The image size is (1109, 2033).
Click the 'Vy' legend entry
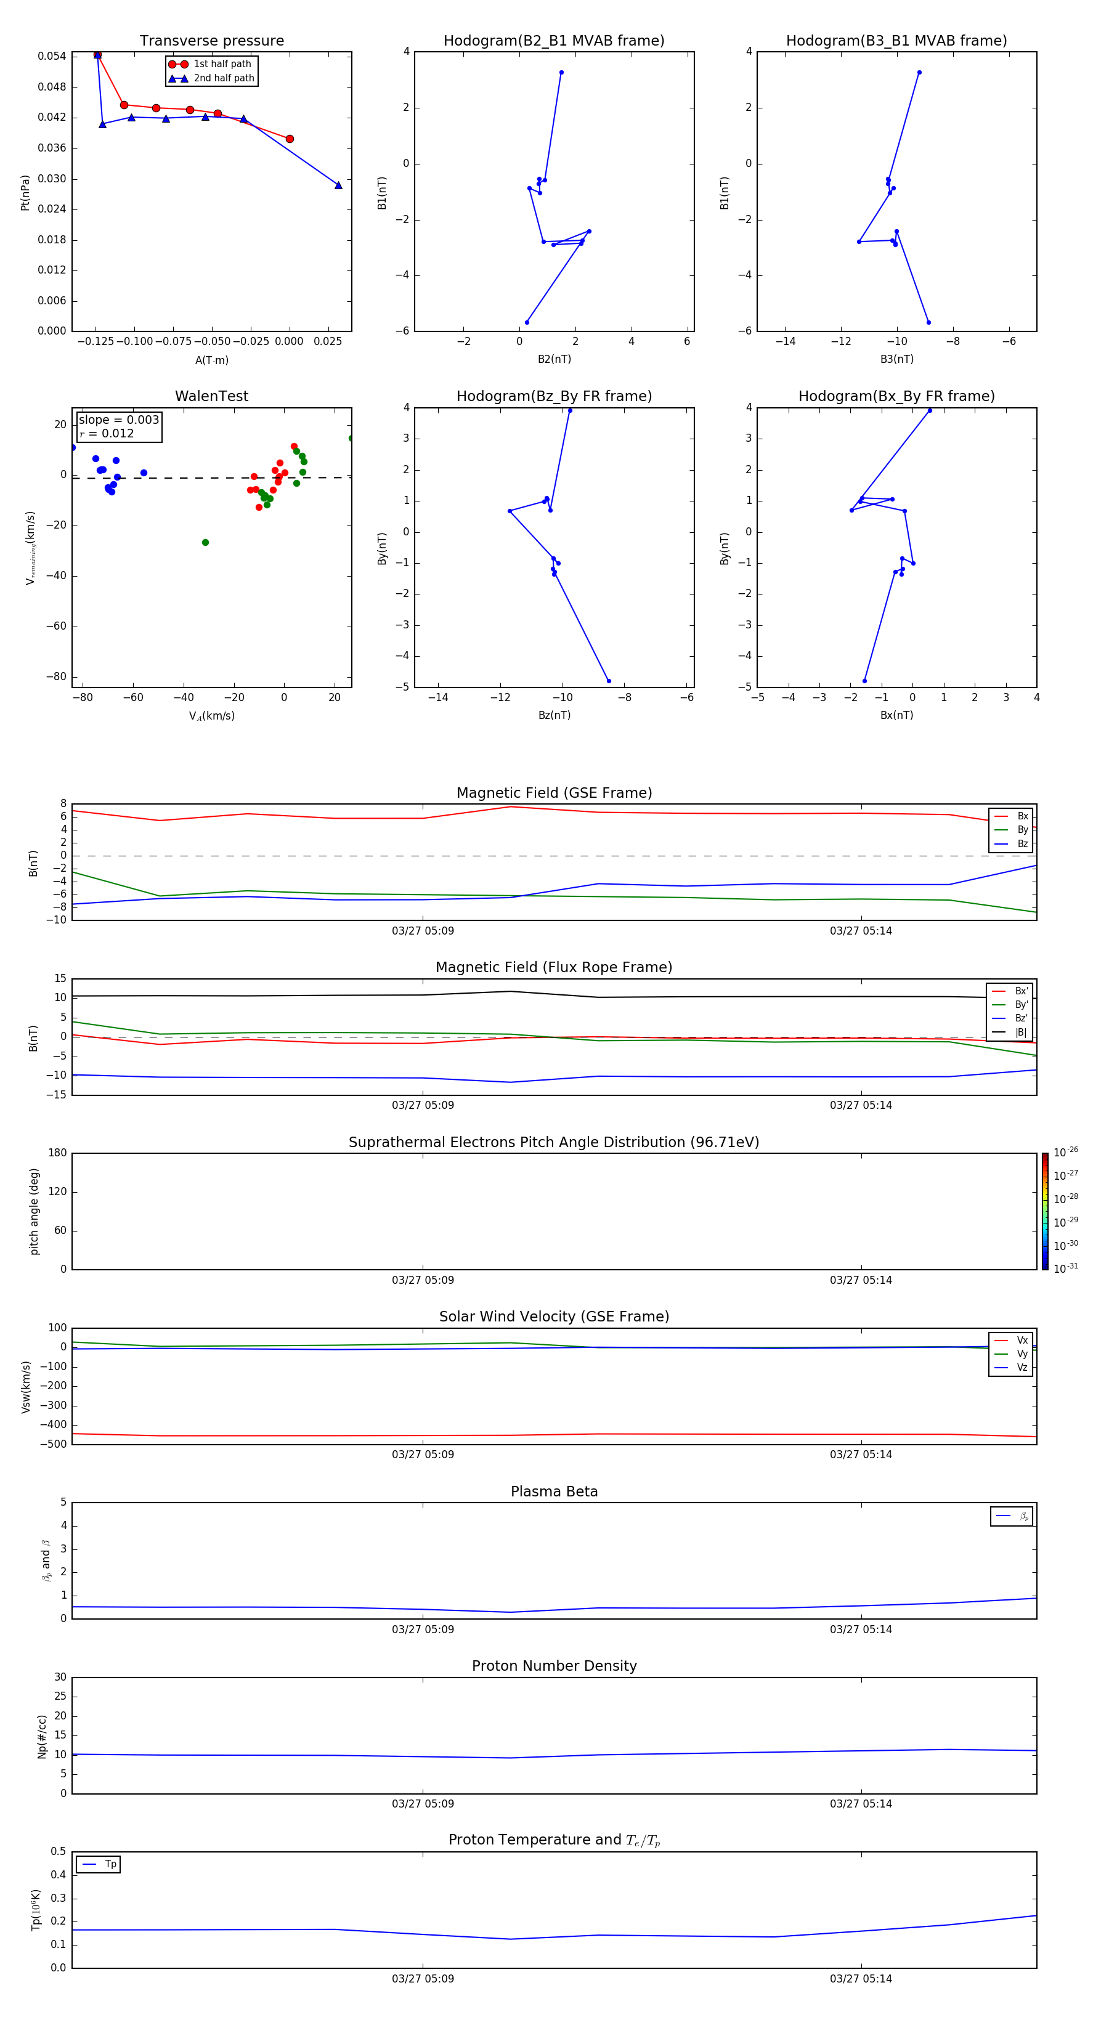tap(1011, 1353)
